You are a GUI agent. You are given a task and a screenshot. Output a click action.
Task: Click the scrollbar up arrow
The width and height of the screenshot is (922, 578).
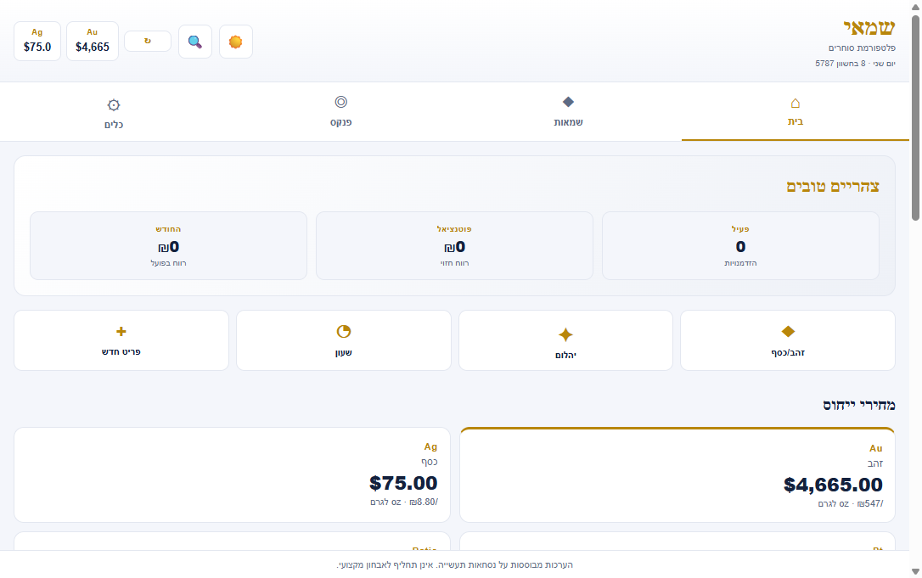coord(915,6)
